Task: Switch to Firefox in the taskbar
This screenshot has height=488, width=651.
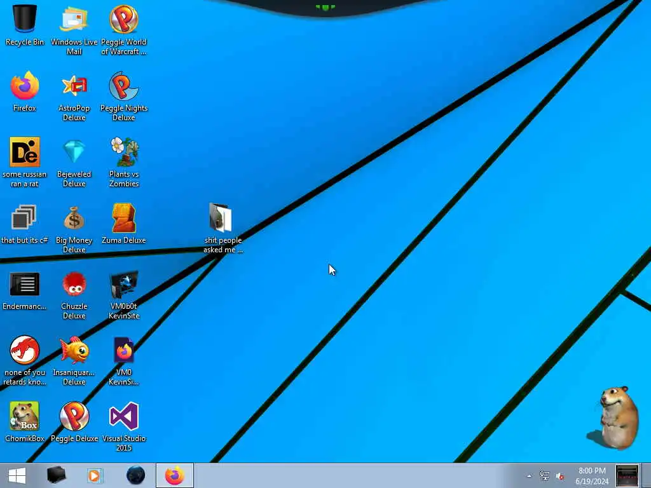Action: pyautogui.click(x=175, y=475)
